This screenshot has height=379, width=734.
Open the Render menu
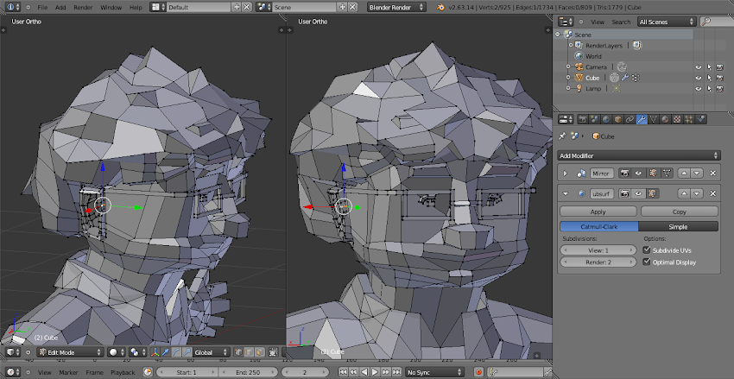tap(83, 7)
